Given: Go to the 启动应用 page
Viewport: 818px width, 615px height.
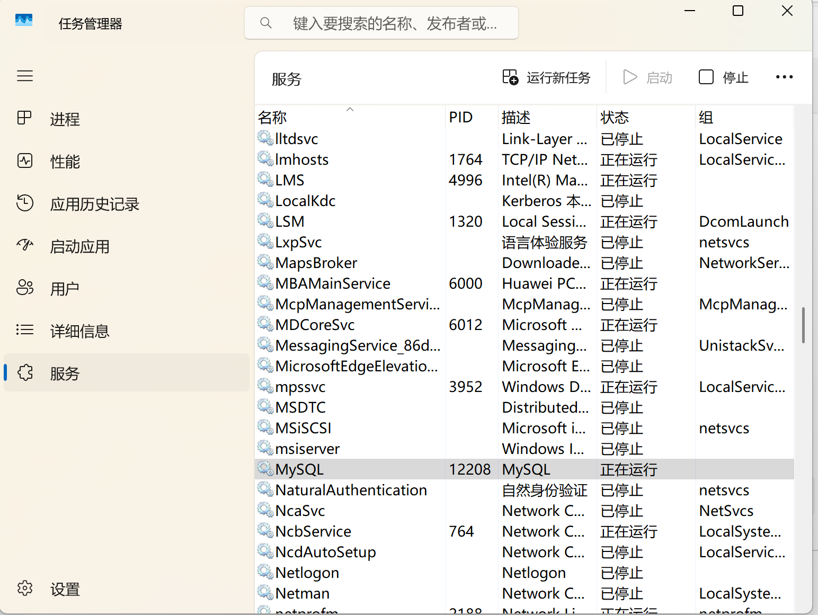Looking at the screenshot, I should [126, 246].
